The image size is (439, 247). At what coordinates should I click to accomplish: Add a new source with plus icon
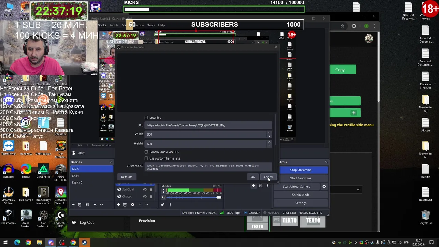point(118,205)
